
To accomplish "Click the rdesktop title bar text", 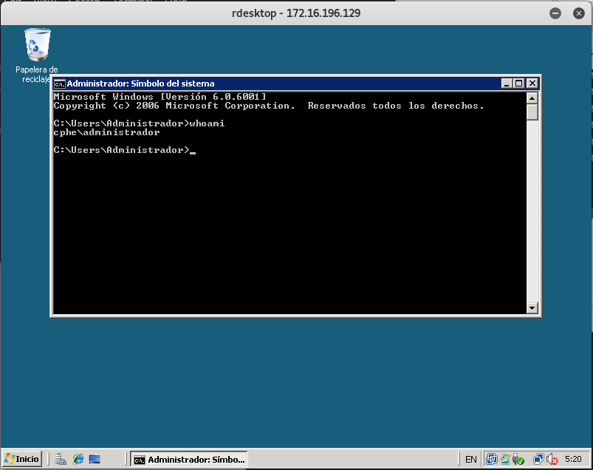I will coord(295,13).
